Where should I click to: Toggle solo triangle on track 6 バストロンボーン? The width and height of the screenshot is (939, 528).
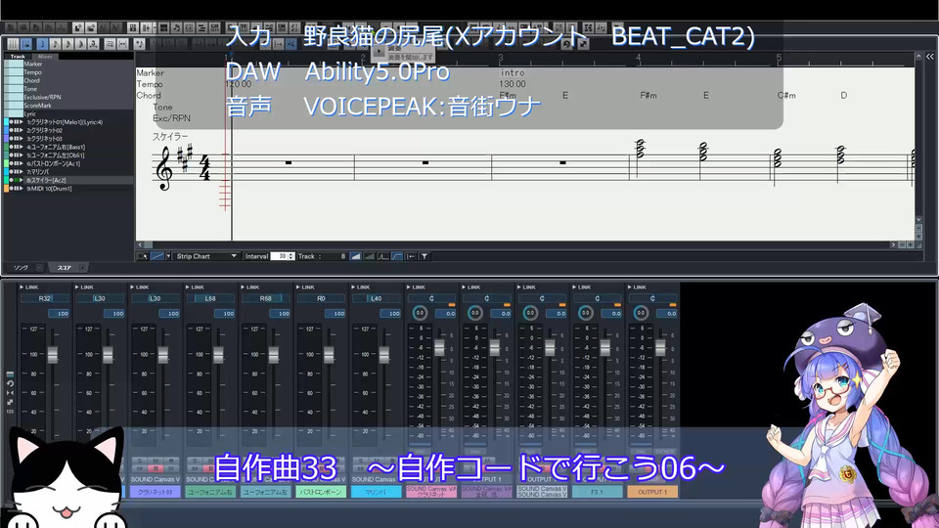coord(22,163)
